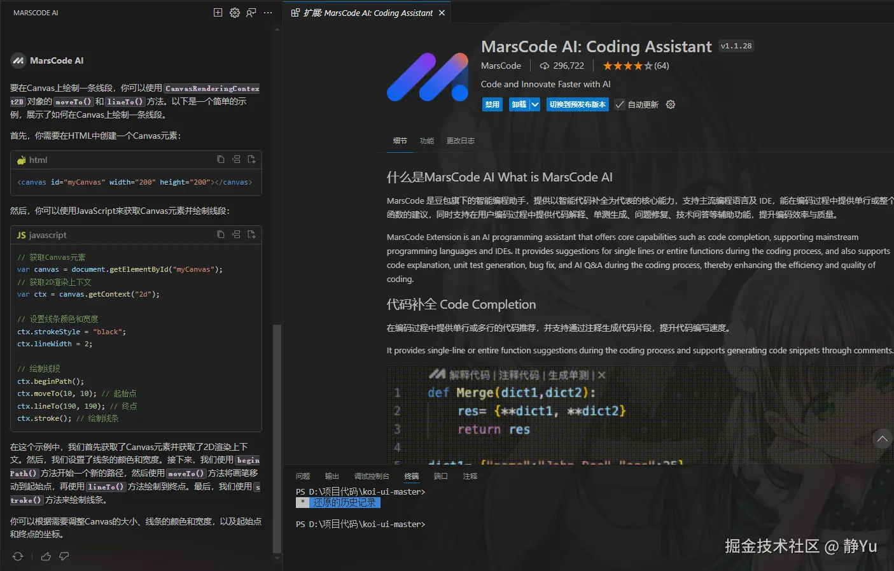Click the MarsCode extension logo

point(428,77)
